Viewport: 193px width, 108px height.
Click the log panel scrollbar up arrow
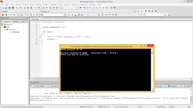click(x=191, y=89)
